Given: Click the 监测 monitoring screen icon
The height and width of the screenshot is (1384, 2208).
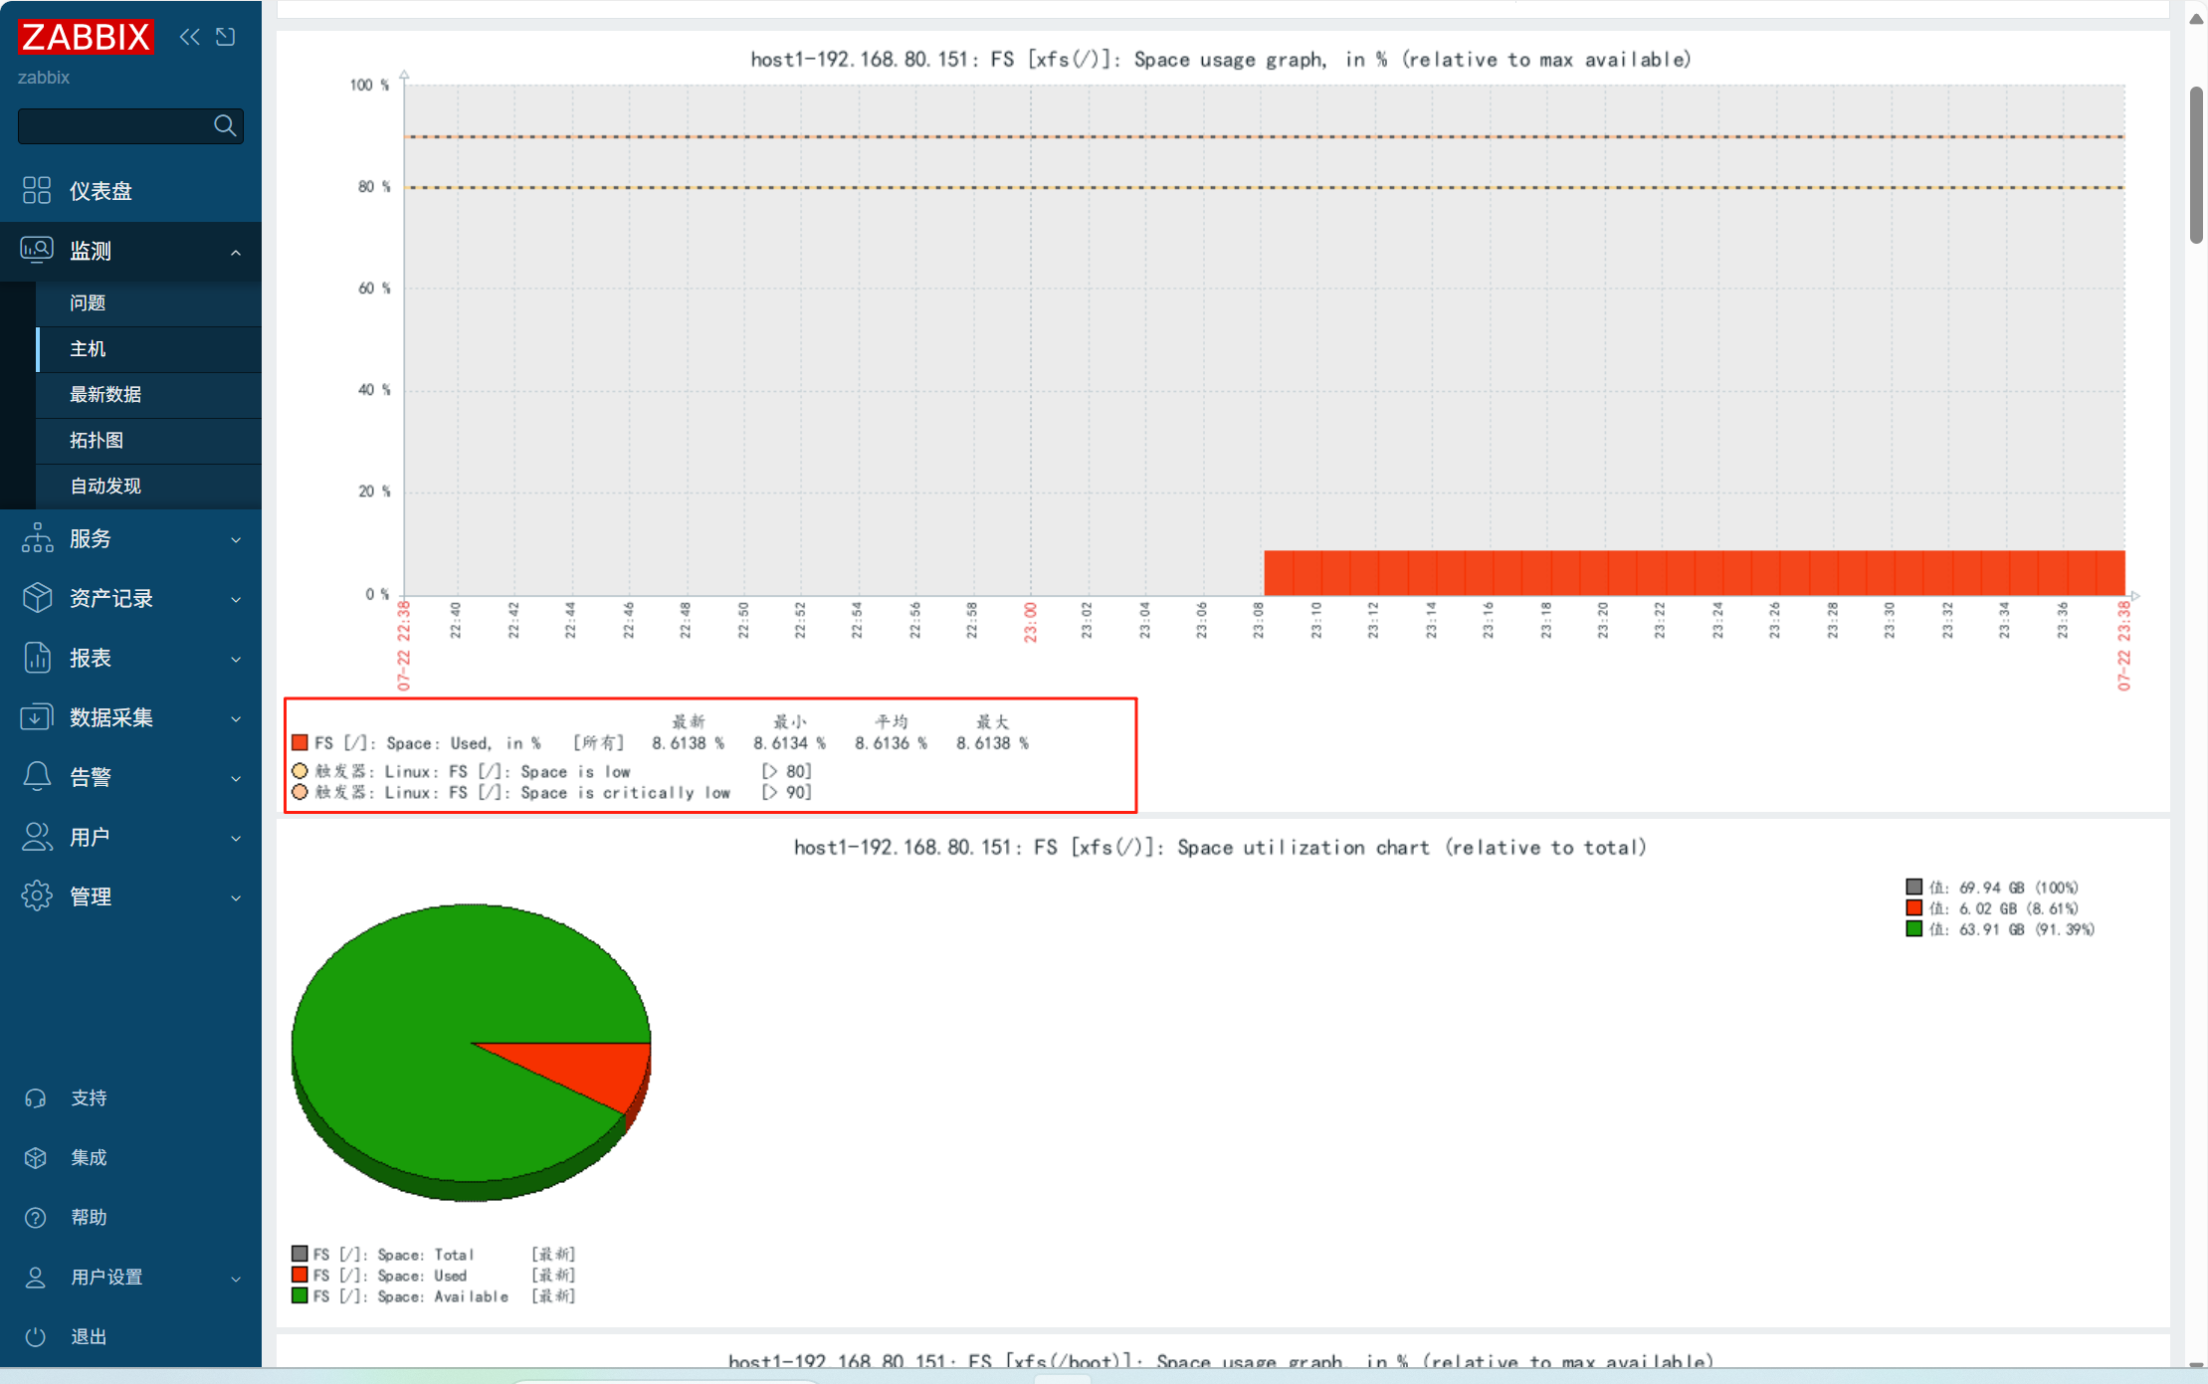Looking at the screenshot, I should [x=37, y=250].
